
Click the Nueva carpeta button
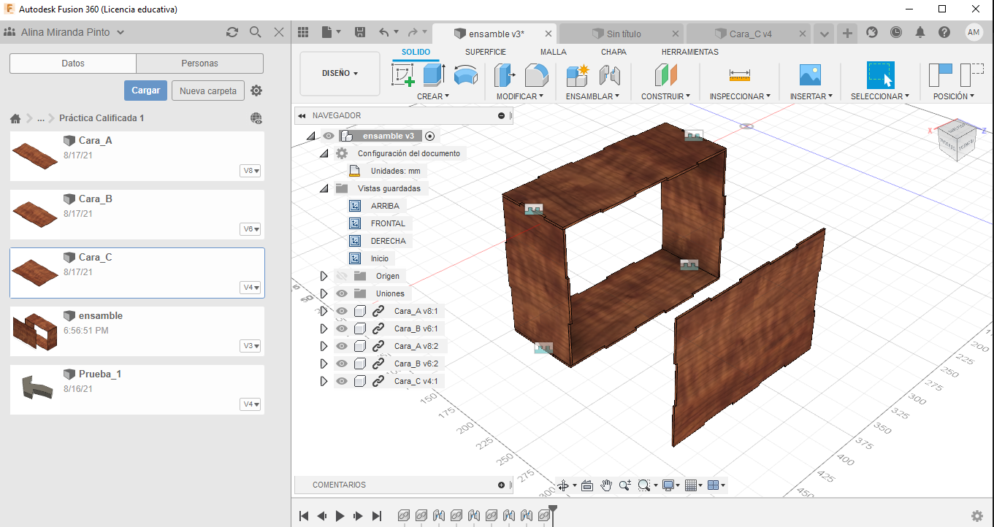(x=208, y=91)
